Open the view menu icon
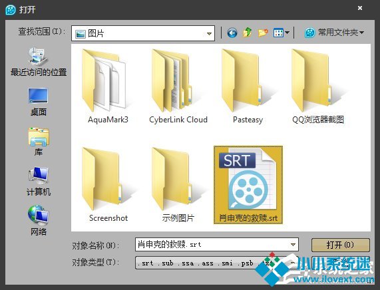 [x=281, y=33]
